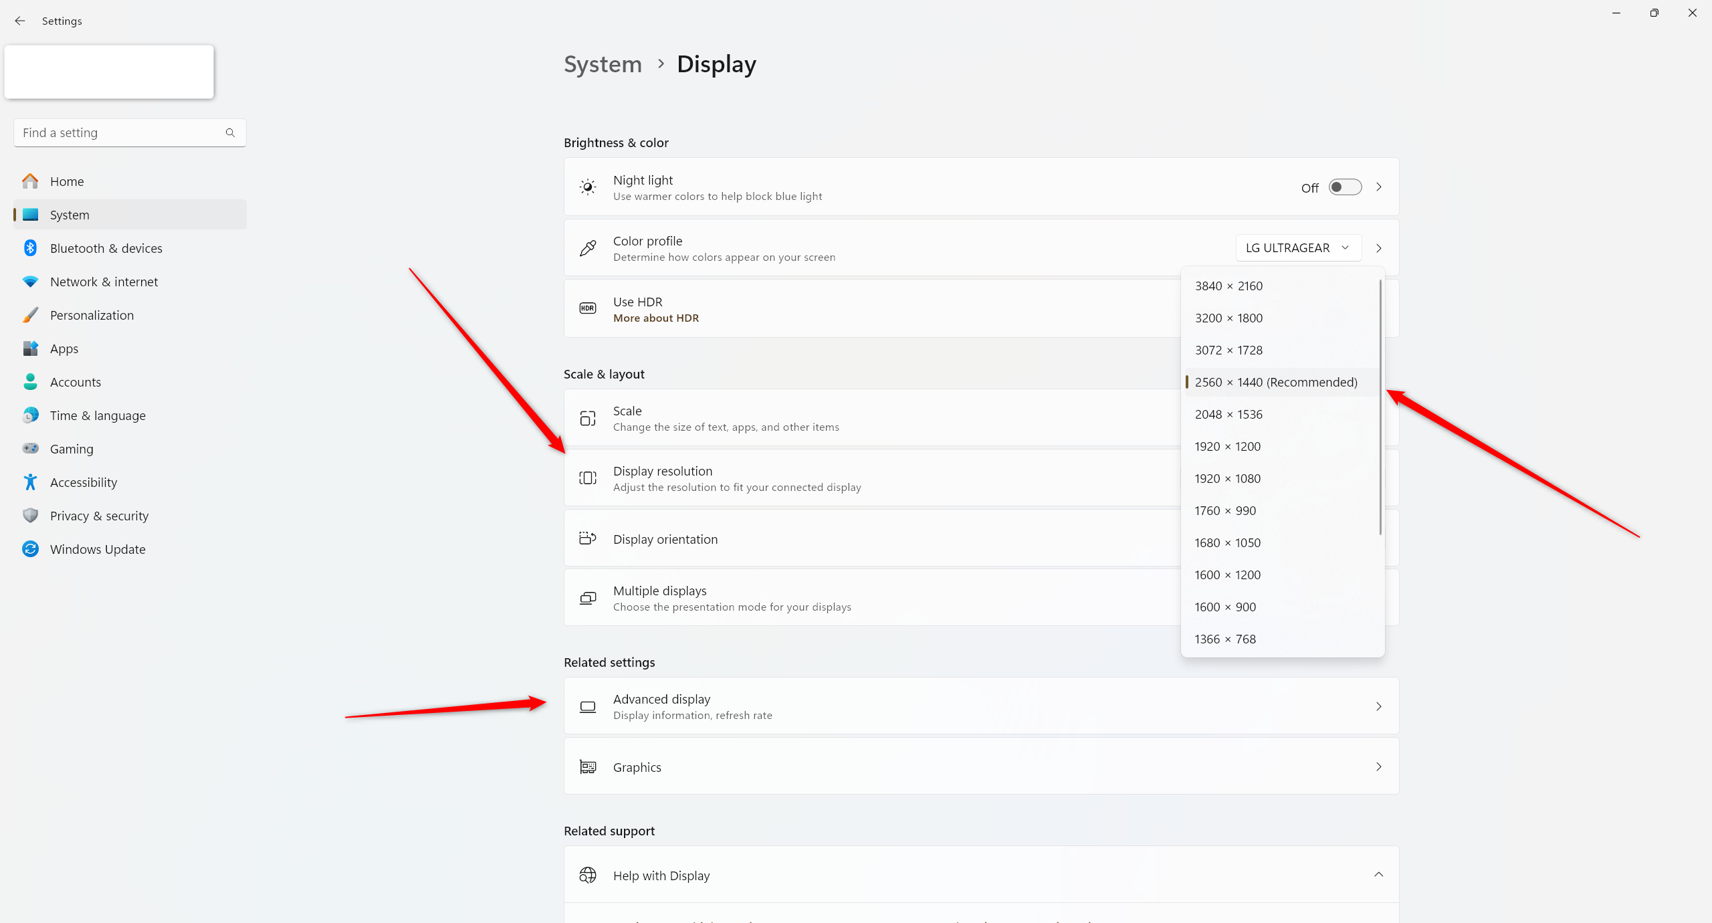The image size is (1712, 923).
Task: Click the System settings icon in sidebar
Action: (31, 214)
